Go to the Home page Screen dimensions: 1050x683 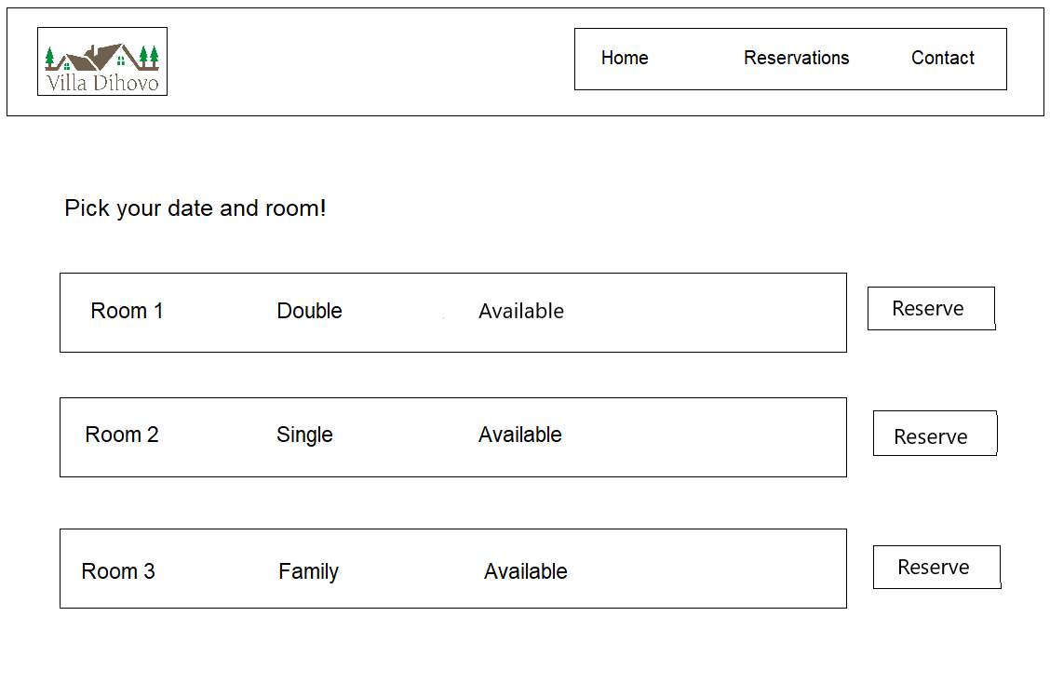(x=625, y=59)
